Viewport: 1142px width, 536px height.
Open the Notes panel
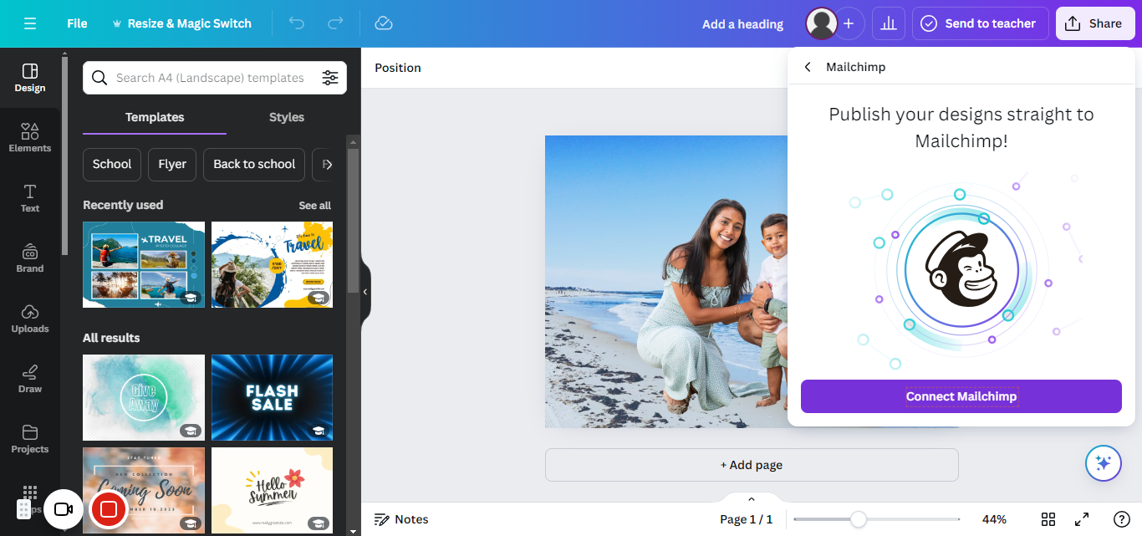pyautogui.click(x=401, y=519)
